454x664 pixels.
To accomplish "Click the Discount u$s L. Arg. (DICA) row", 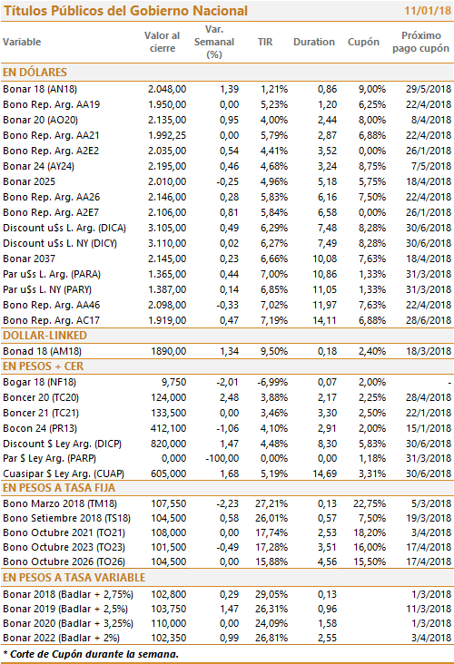I will point(227,228).
